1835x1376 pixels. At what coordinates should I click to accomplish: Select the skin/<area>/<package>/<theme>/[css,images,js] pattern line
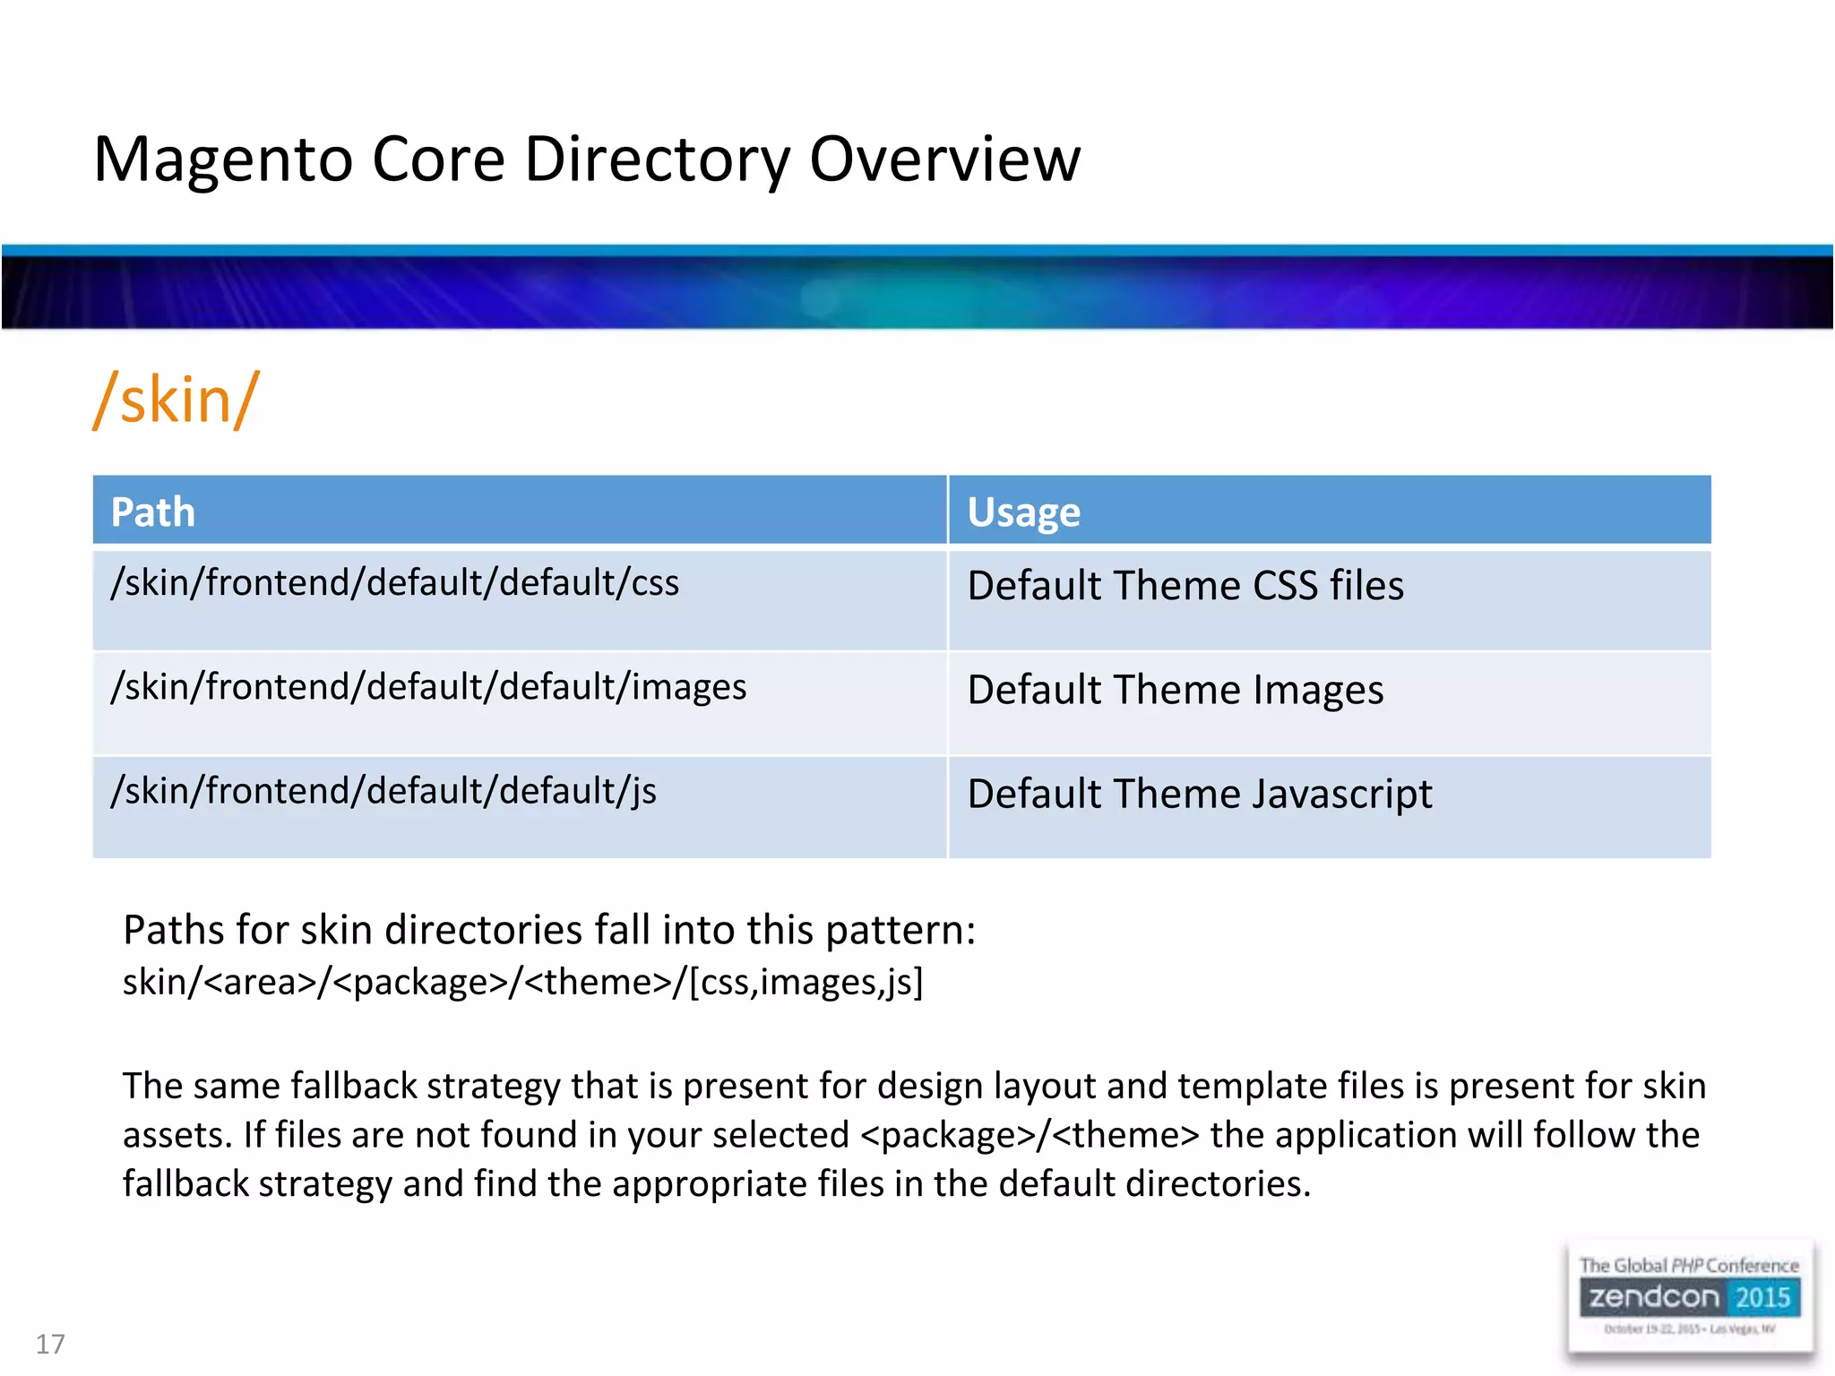(x=523, y=983)
